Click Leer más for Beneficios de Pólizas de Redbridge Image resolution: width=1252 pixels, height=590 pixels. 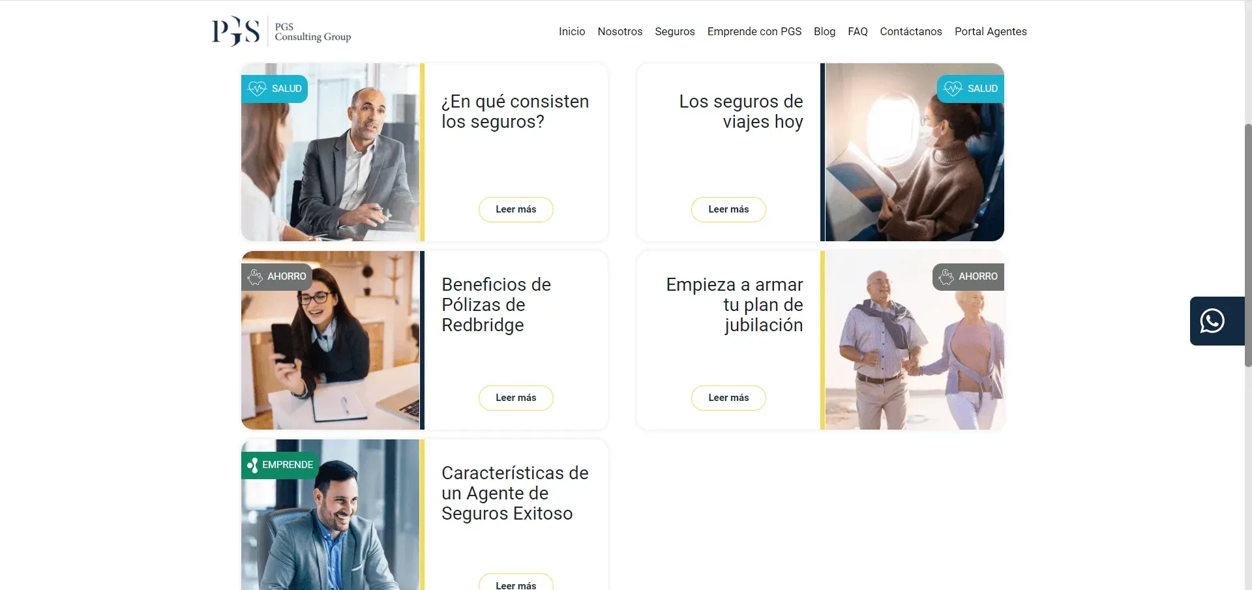click(x=516, y=398)
